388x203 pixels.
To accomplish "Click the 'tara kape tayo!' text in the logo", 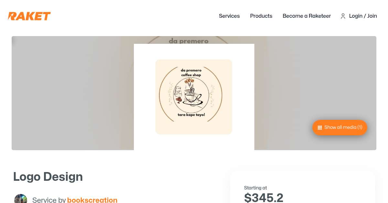I will [x=191, y=115].
